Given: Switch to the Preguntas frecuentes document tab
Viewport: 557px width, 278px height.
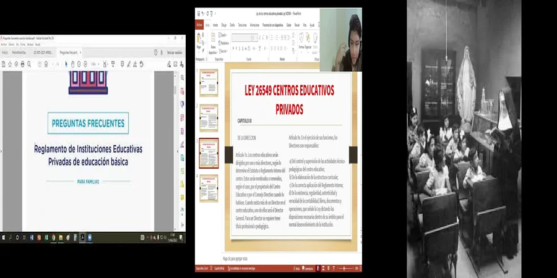Looking at the screenshot, I should coord(69,53).
